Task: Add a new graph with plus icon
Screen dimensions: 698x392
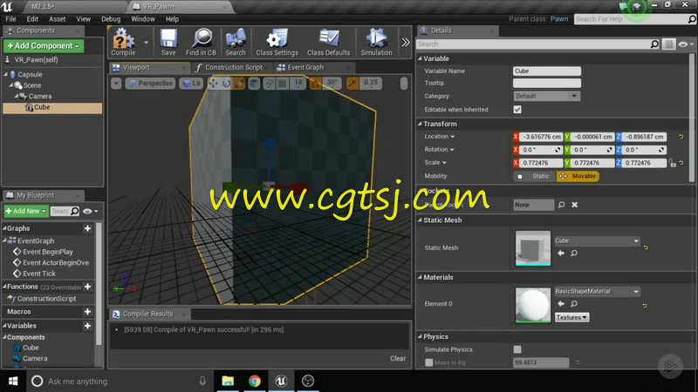Action: pos(88,228)
